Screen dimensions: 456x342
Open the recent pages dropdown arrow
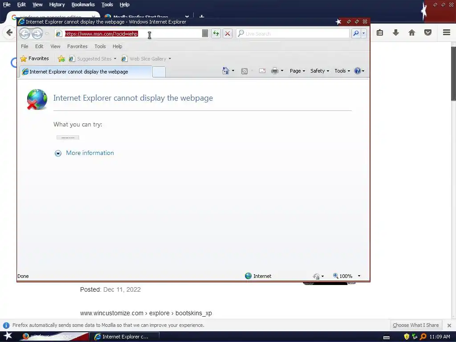pos(47,34)
